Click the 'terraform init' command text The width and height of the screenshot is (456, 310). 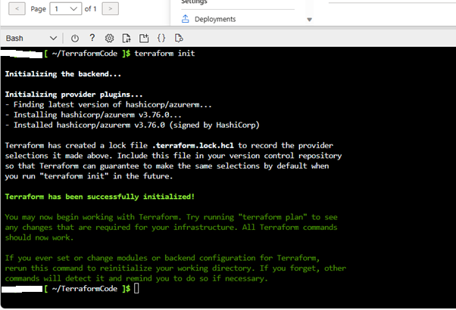[164, 54]
